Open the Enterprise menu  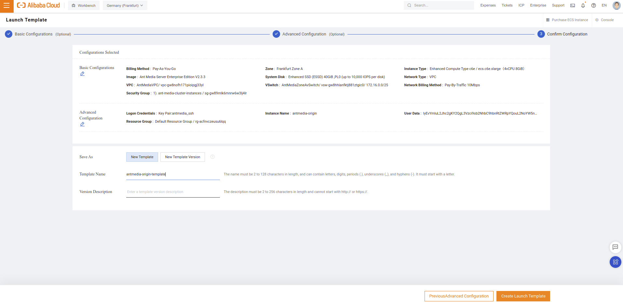pos(538,5)
